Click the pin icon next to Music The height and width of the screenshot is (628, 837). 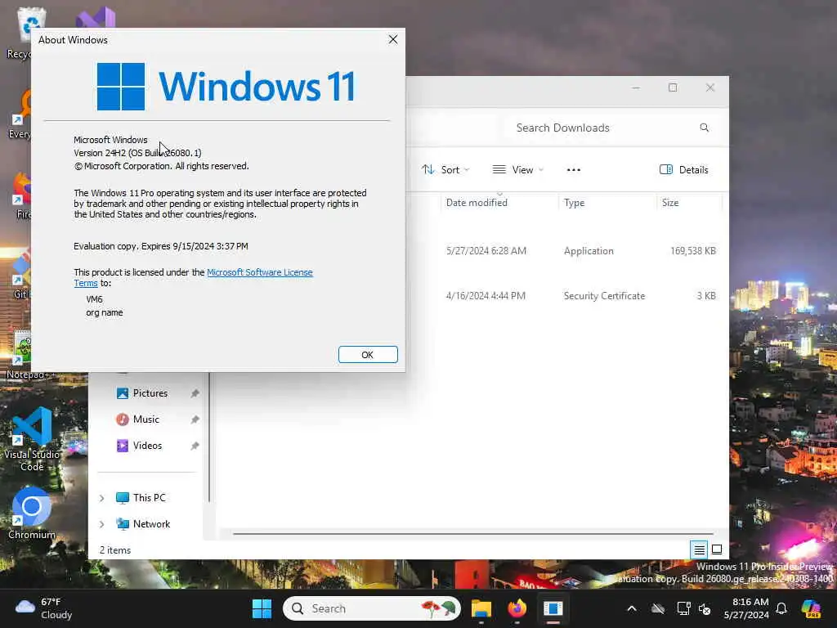point(195,419)
